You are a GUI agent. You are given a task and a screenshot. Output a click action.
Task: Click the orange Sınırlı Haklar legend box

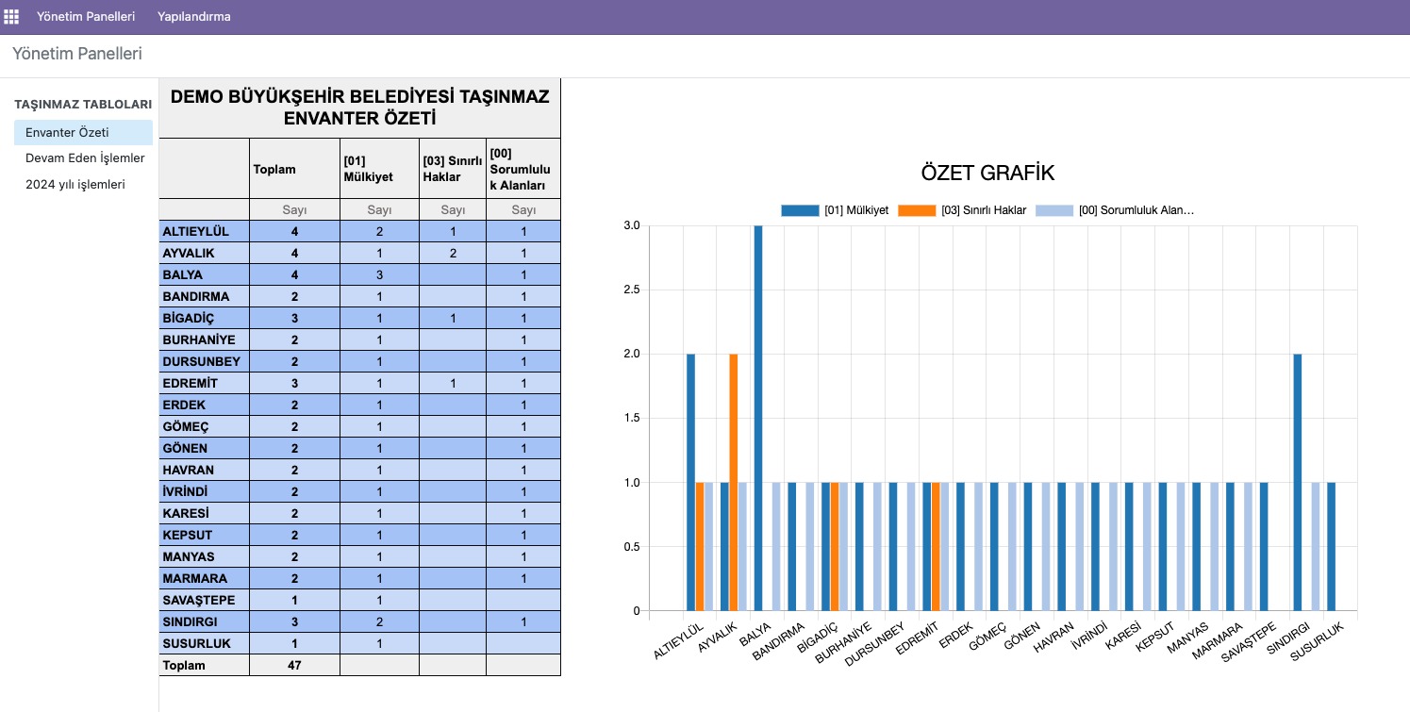[917, 210]
